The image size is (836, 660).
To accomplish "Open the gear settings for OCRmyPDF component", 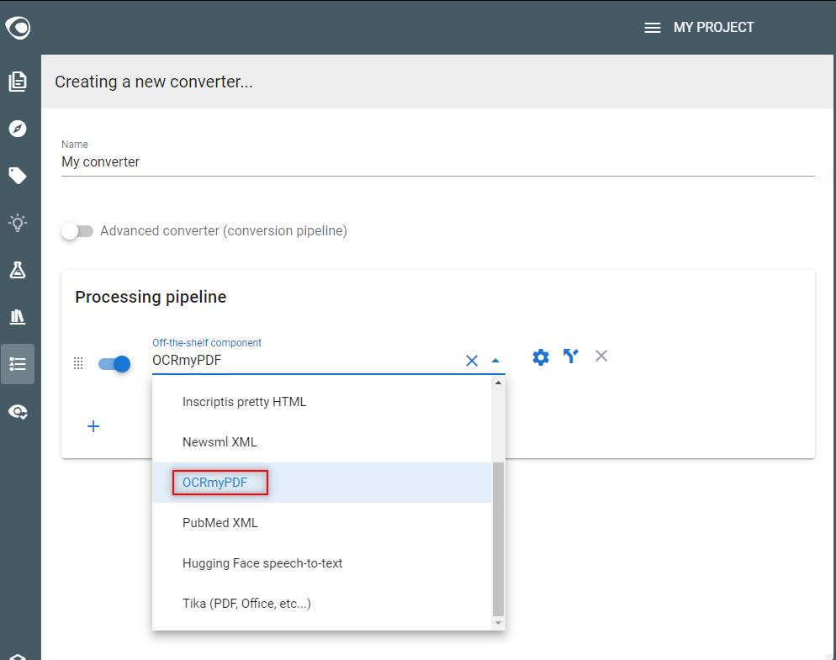I will pos(541,356).
